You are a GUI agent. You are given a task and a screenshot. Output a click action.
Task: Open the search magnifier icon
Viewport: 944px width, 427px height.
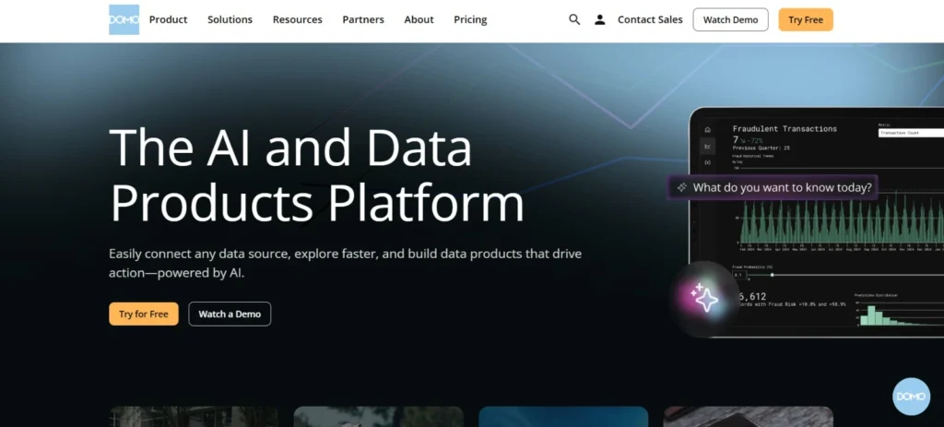(x=574, y=19)
